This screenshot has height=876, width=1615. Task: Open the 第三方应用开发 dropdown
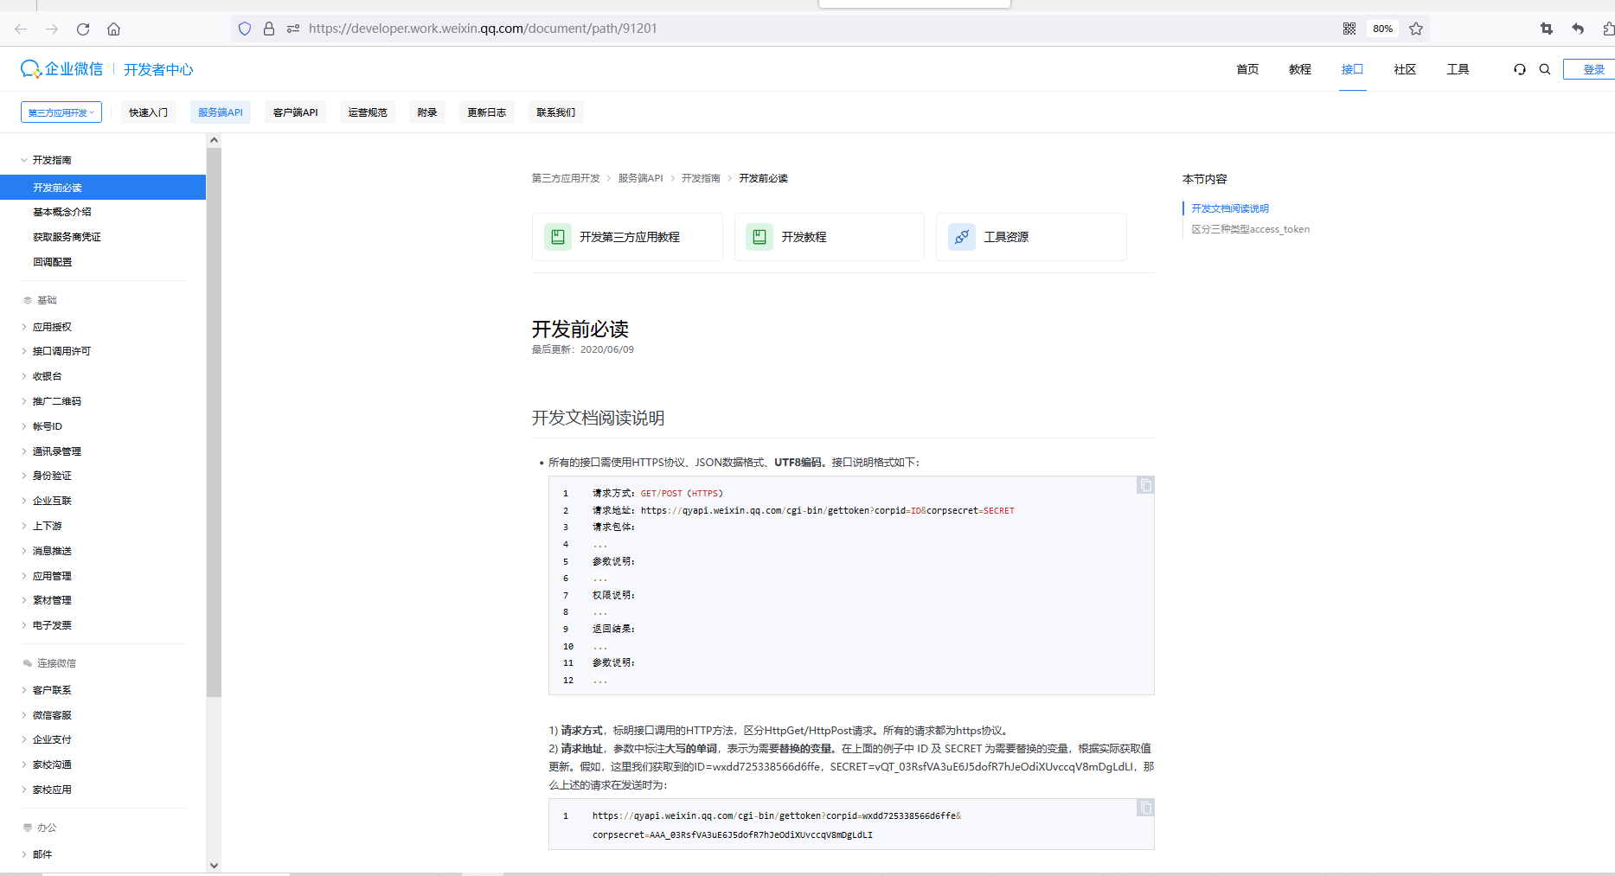tap(61, 112)
